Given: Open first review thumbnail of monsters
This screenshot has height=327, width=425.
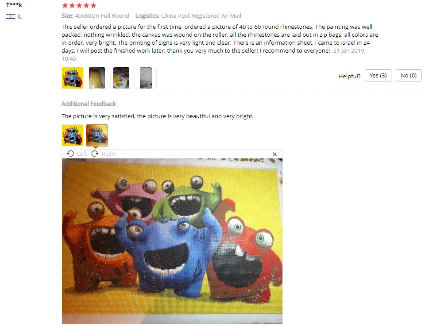Looking at the screenshot, I should pos(73,78).
